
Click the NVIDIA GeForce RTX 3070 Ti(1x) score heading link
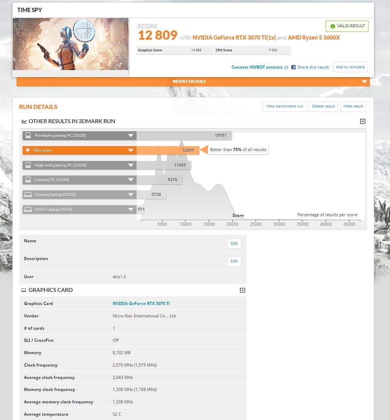pyautogui.click(x=234, y=38)
